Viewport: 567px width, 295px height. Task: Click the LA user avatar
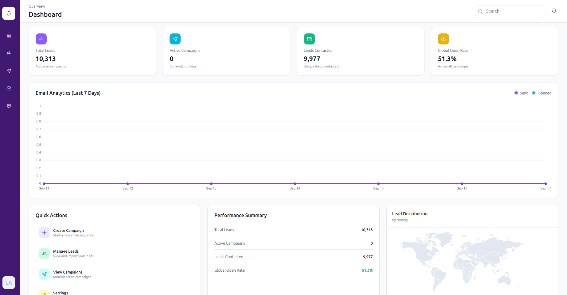tap(9, 283)
